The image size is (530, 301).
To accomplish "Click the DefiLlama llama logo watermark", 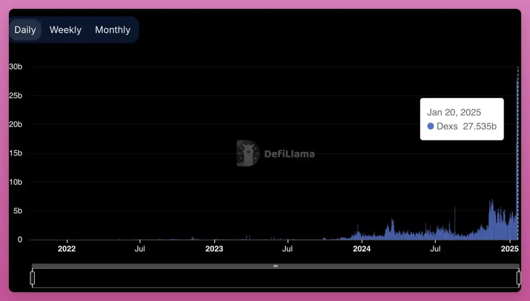I will [x=248, y=153].
